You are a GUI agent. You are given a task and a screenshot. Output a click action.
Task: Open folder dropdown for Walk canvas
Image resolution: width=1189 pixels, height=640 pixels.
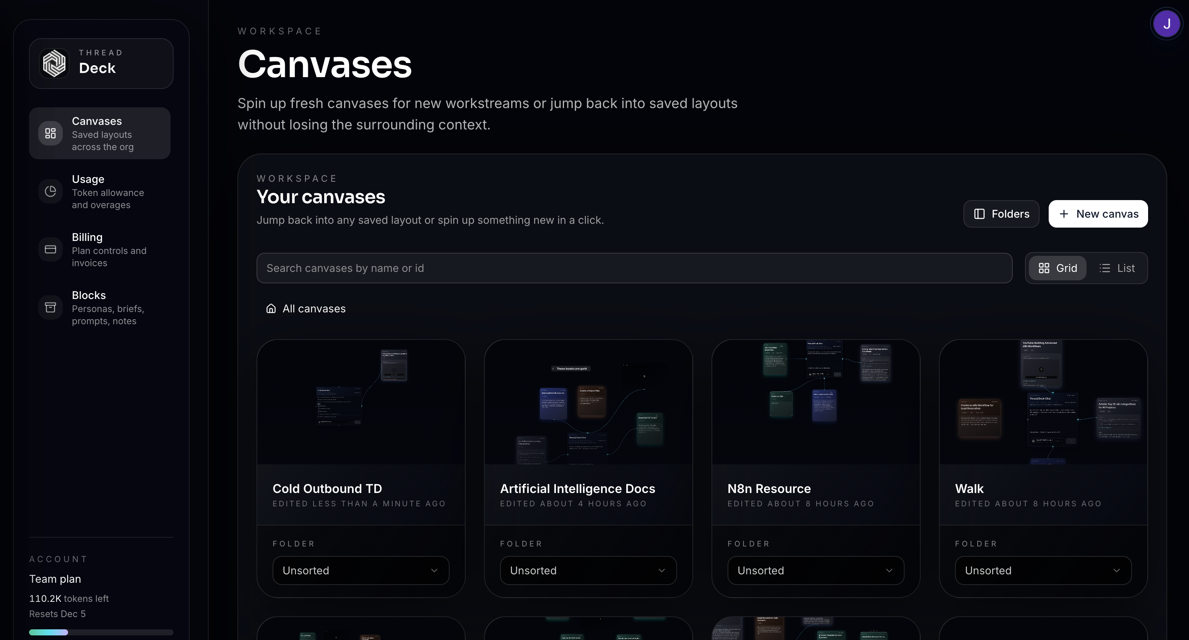pos(1043,571)
